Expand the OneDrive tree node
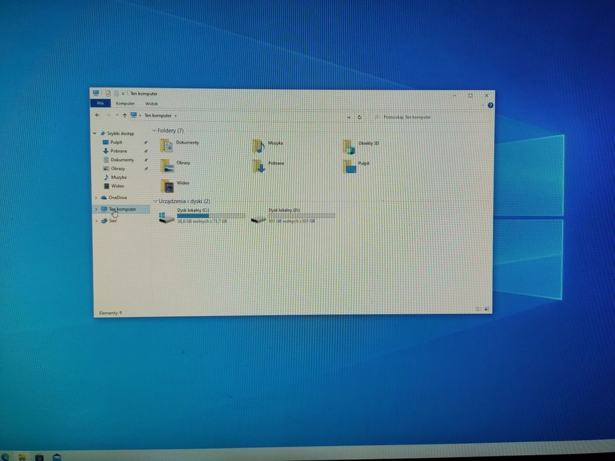This screenshot has width=615, height=461. click(96, 198)
